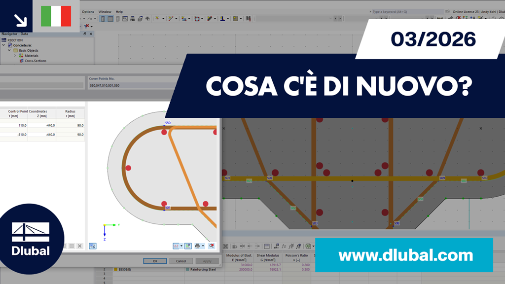
Task: Open the redo dropdown arrow
Action: tap(95, 19)
